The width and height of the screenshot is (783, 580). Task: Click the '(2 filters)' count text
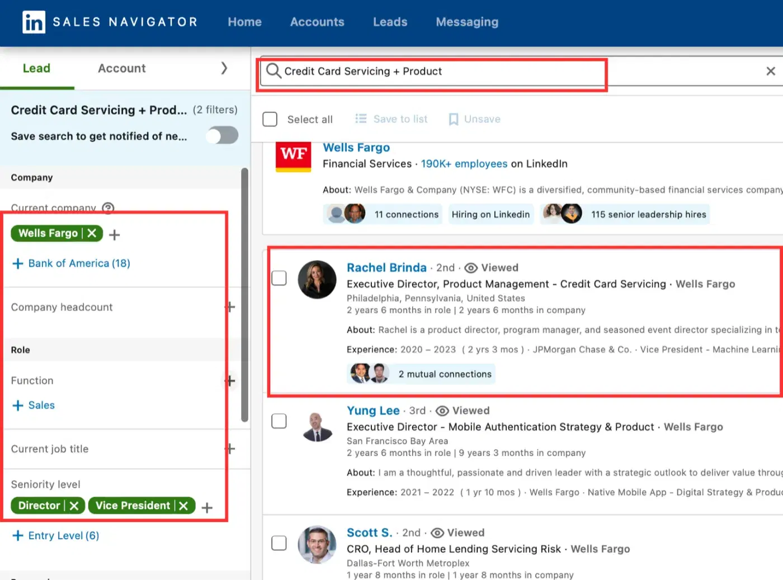coord(215,110)
